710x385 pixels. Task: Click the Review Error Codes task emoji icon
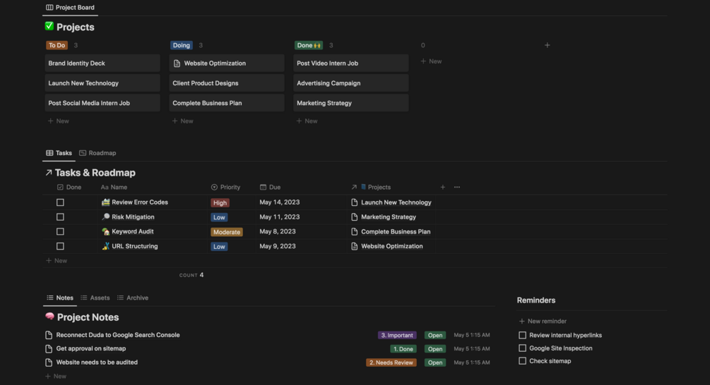(105, 202)
